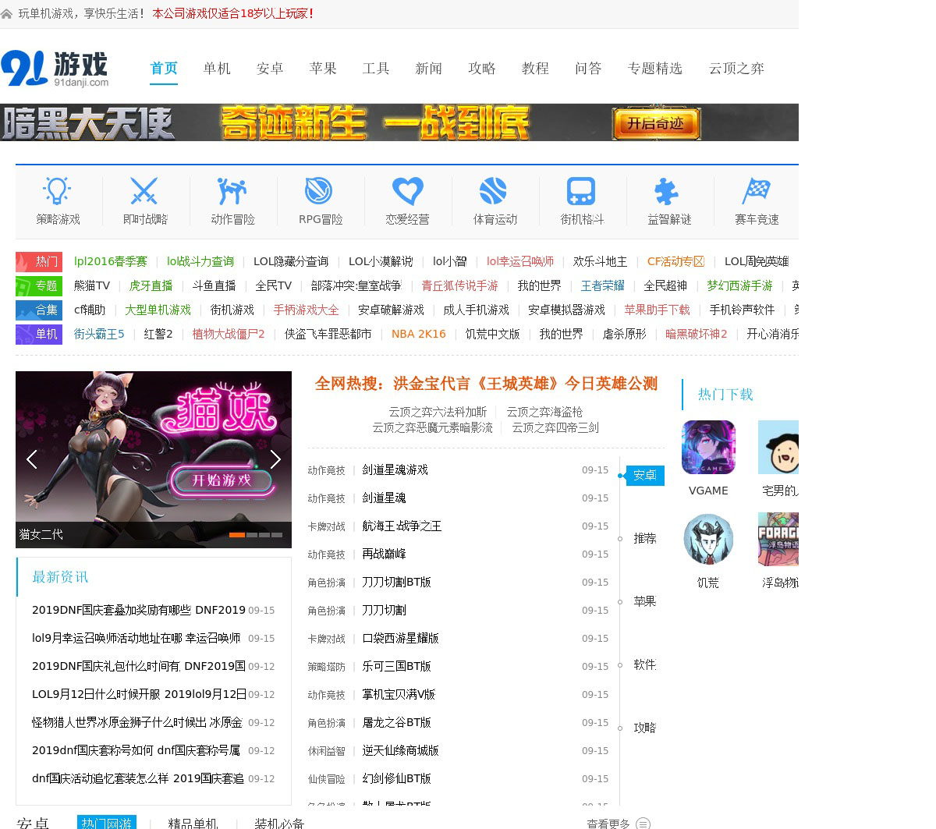Open the 单机 nav menu item
This screenshot has height=829, width=936.
217,69
